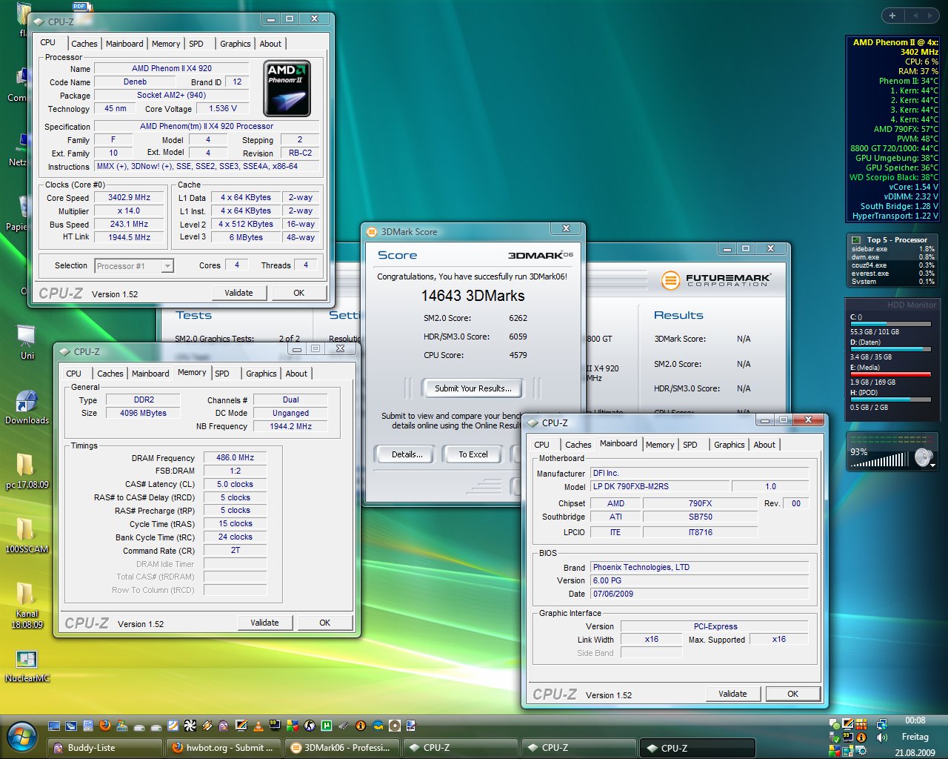The width and height of the screenshot is (948, 759).
Task: Click the Code Name value Deneb
Action: click(x=135, y=82)
